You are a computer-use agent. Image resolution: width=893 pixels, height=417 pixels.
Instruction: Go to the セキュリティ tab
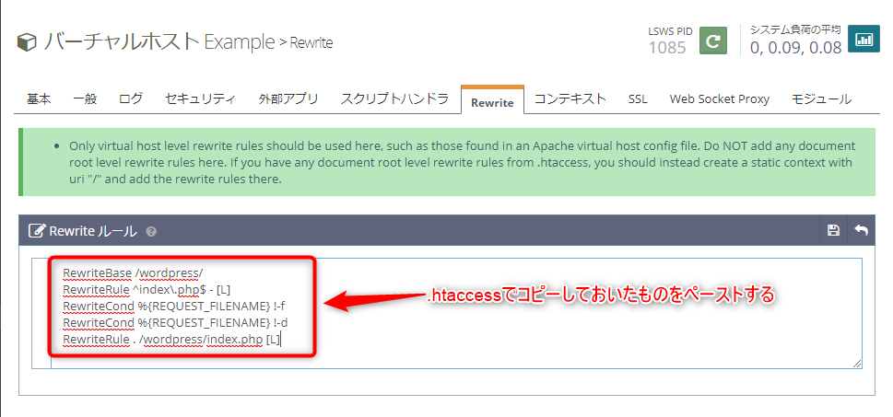[200, 98]
